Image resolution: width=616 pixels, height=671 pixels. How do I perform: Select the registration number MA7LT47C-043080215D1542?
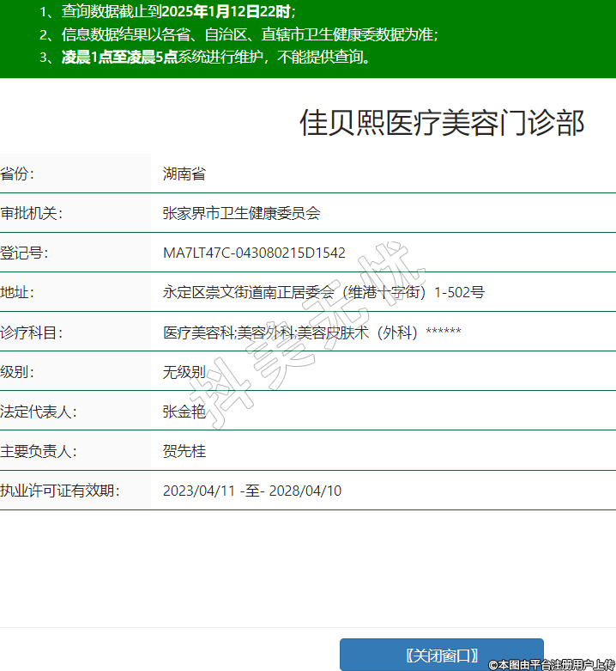(x=254, y=253)
